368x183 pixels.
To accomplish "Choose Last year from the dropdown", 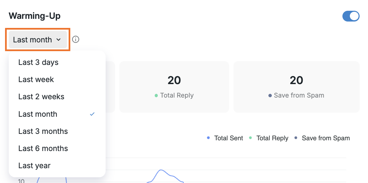I will coord(34,166).
